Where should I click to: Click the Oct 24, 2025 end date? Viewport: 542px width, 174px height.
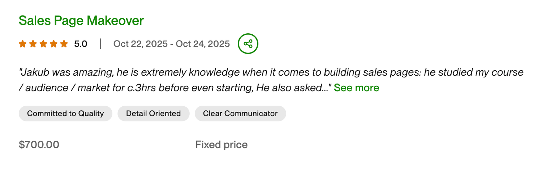point(203,44)
